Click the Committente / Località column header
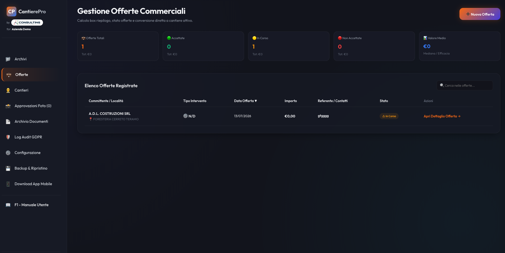This screenshot has height=253, width=505. coord(106,101)
